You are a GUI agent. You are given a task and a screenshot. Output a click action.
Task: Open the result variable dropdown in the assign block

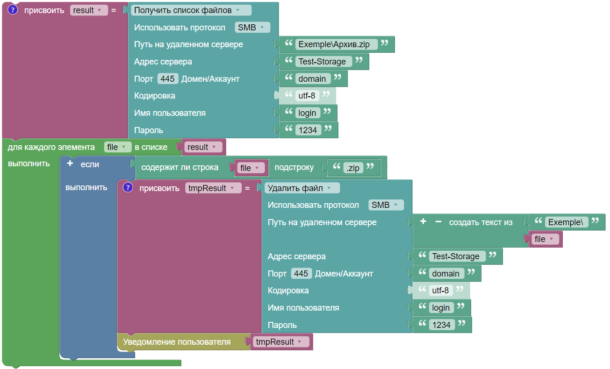pos(89,10)
